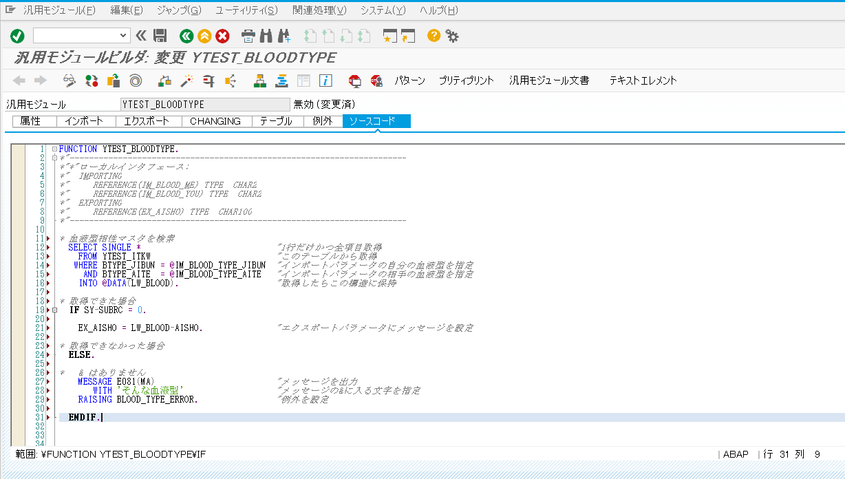This screenshot has width=845, height=479.
Task: Click the Check syntax scales icon
Action: pos(164,81)
